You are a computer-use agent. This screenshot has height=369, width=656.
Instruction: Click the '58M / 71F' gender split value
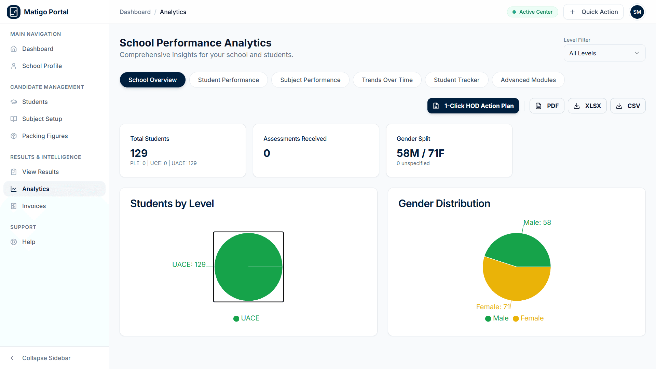point(420,153)
